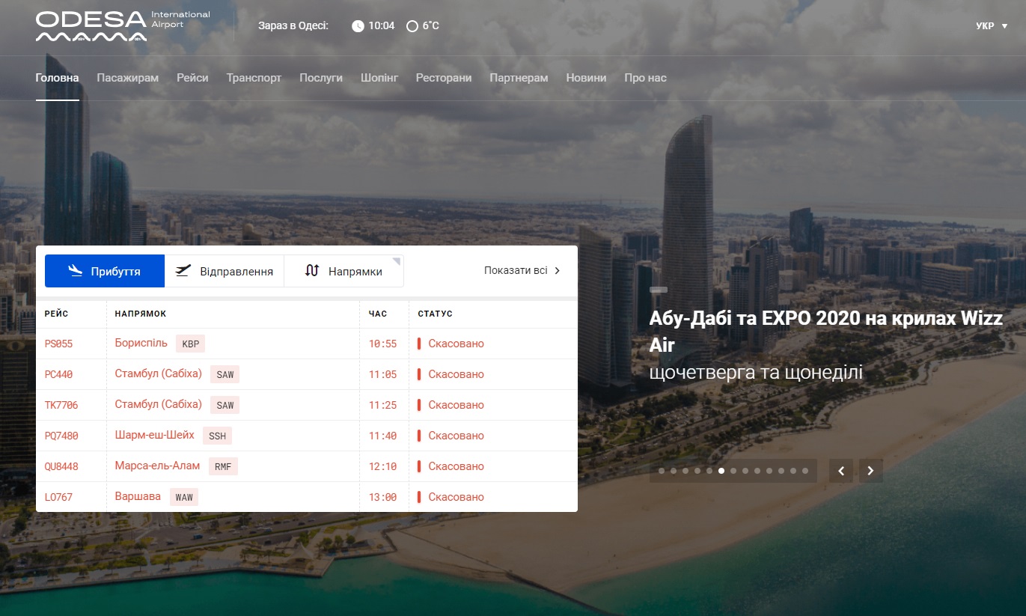
Task: Open the УКР language dropdown
Action: [990, 26]
